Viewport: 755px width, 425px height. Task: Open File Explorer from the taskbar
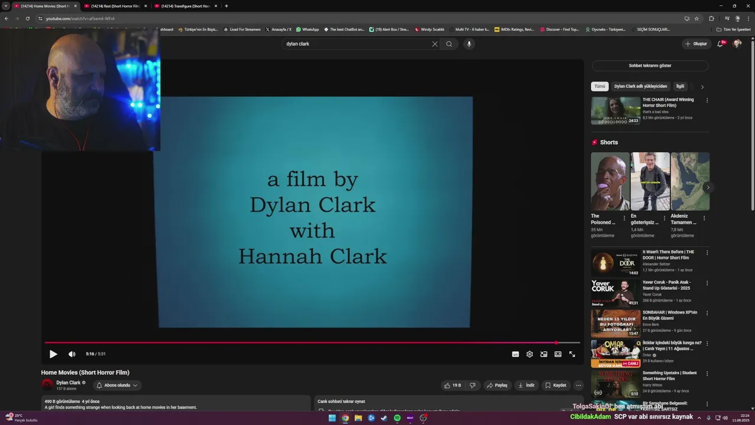pyautogui.click(x=358, y=418)
